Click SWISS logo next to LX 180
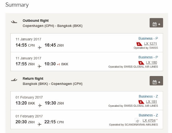 [141, 63]
